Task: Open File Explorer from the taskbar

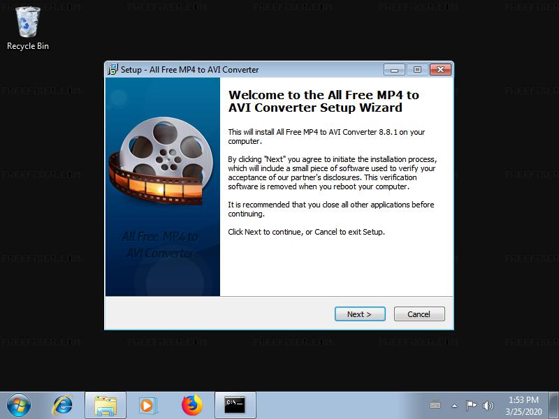Action: tap(106, 405)
